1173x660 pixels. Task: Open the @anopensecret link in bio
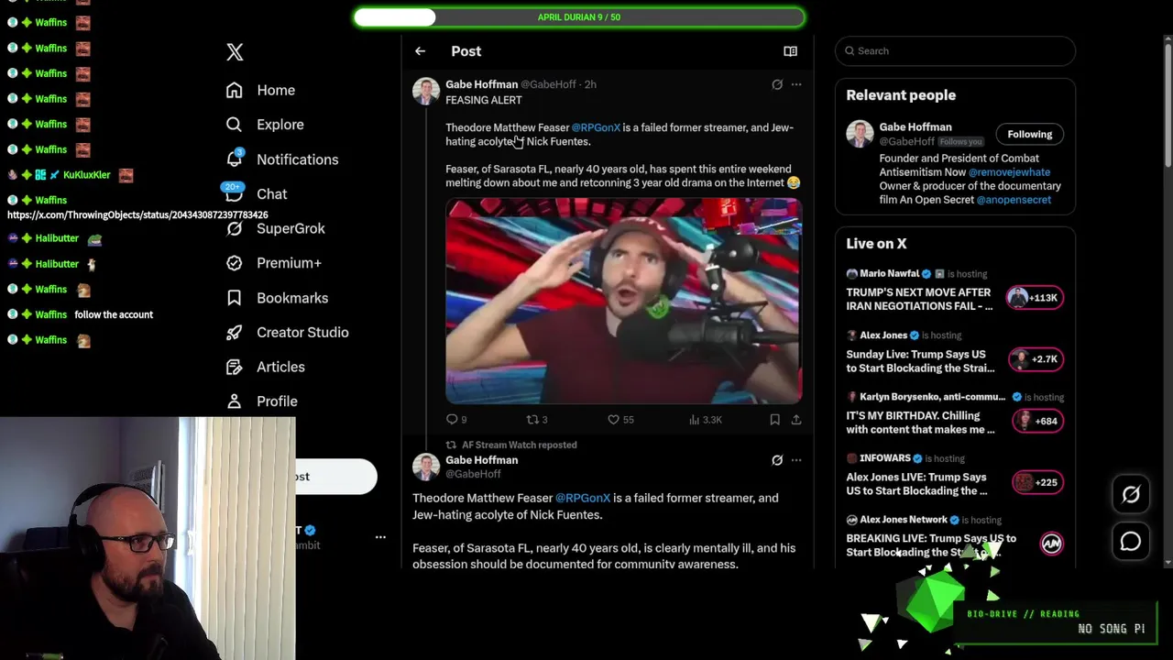1014,199
